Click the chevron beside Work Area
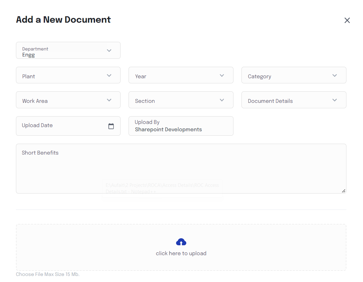 coord(109,100)
